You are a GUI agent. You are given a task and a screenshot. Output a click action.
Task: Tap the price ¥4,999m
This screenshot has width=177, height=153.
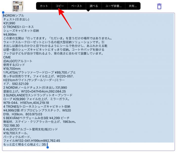point(10,35)
